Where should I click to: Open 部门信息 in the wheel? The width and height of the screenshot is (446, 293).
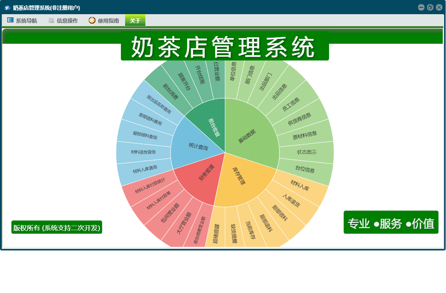coord(250,75)
